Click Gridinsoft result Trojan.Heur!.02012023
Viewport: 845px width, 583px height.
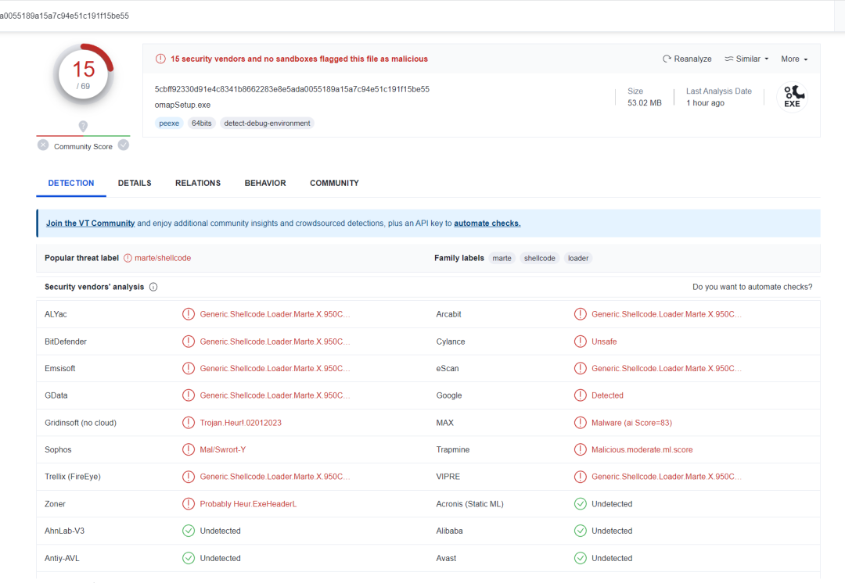coord(240,423)
